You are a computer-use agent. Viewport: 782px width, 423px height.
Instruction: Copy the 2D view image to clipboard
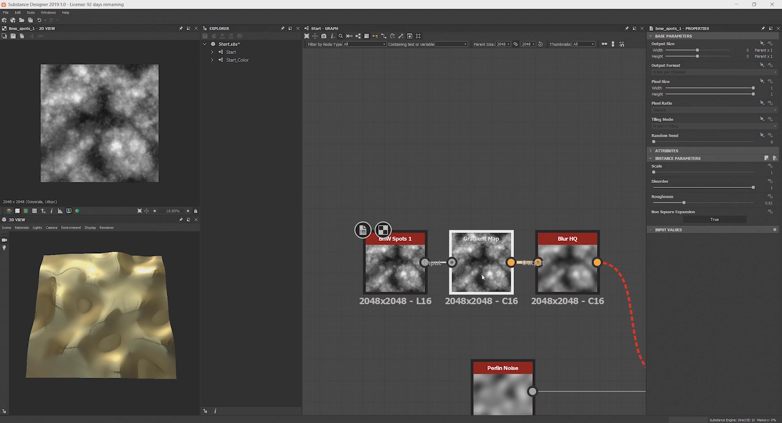[x=22, y=36]
